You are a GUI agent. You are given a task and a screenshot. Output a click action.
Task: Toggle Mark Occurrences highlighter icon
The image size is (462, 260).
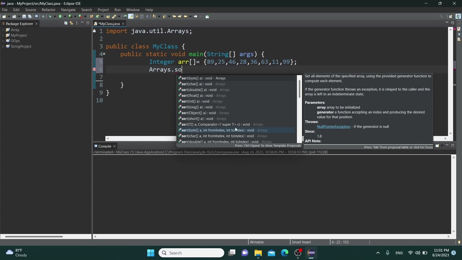(131, 16)
